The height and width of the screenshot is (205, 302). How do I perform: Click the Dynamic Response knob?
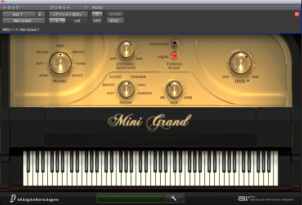tap(126, 49)
